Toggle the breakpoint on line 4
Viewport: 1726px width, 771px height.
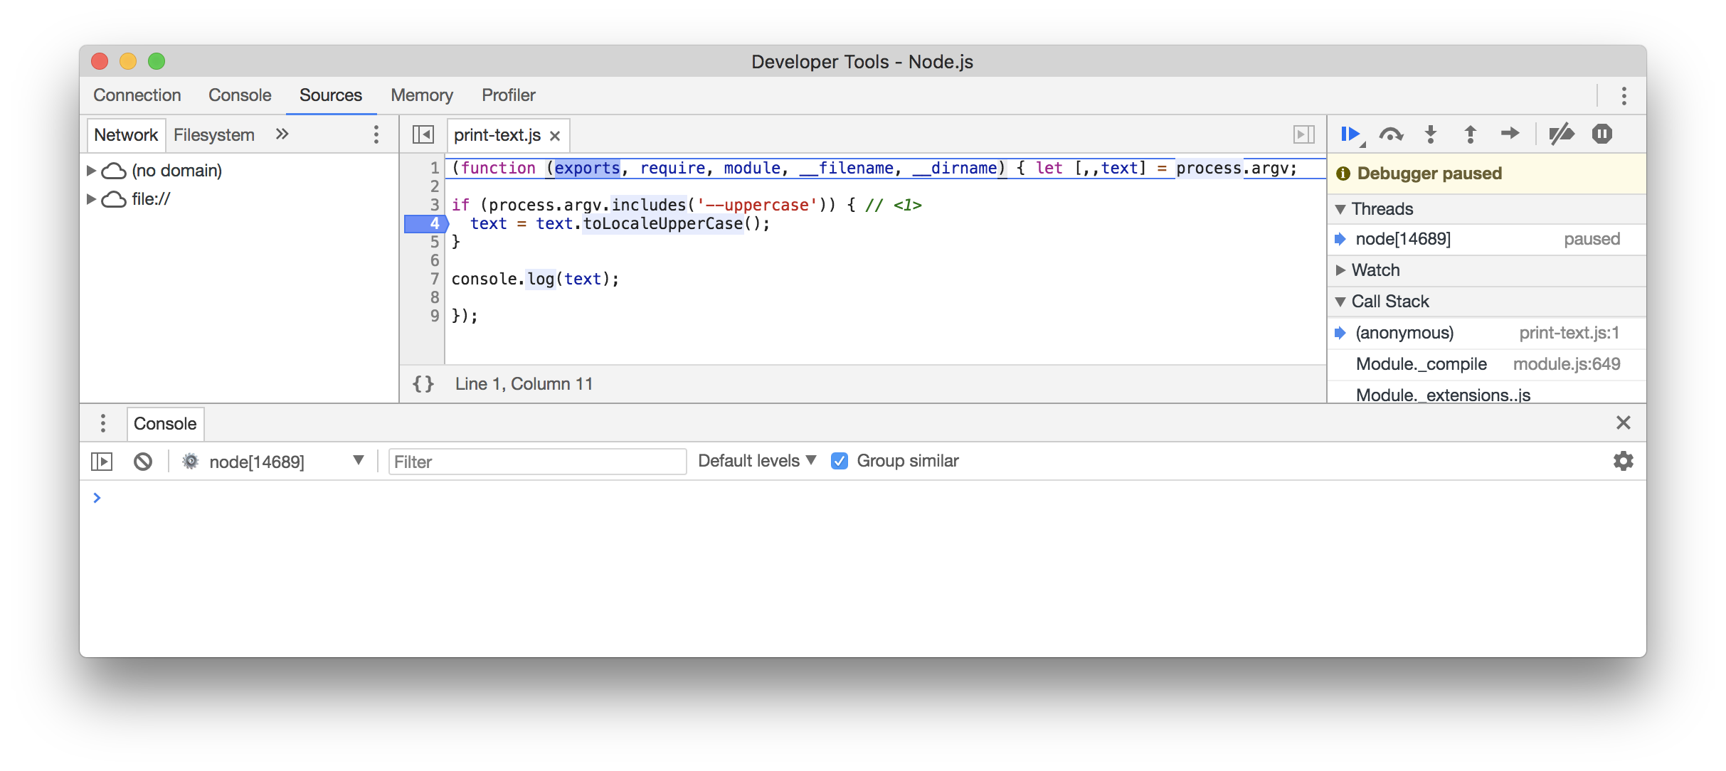click(x=434, y=223)
